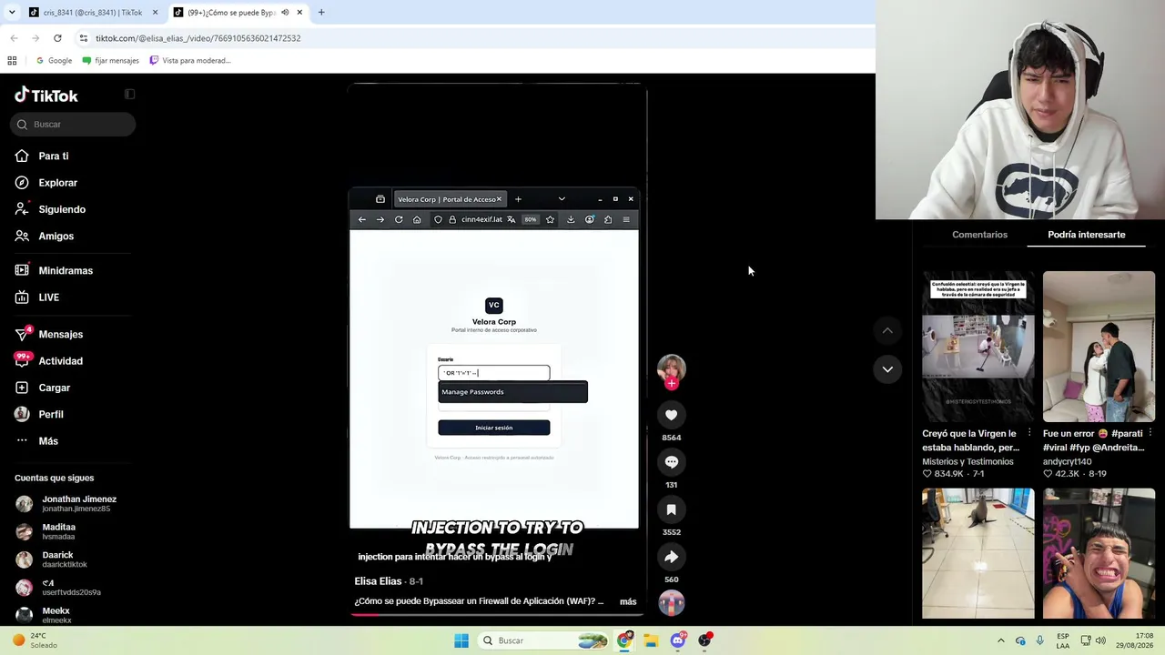
Task: Share the video with the arrow icon
Action: click(x=672, y=557)
